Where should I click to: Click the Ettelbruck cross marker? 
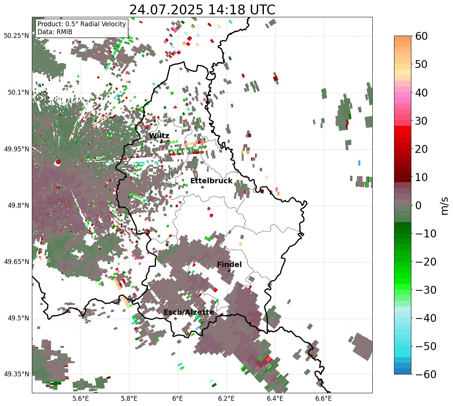click(203, 187)
